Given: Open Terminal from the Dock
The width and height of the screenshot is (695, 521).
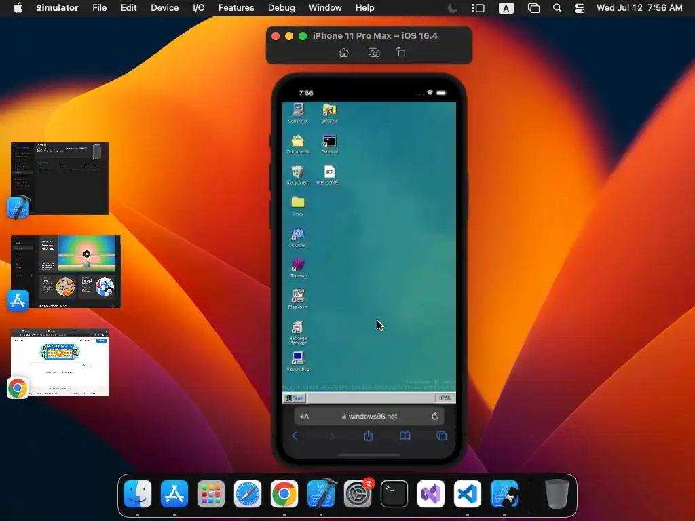Looking at the screenshot, I should tap(394, 494).
